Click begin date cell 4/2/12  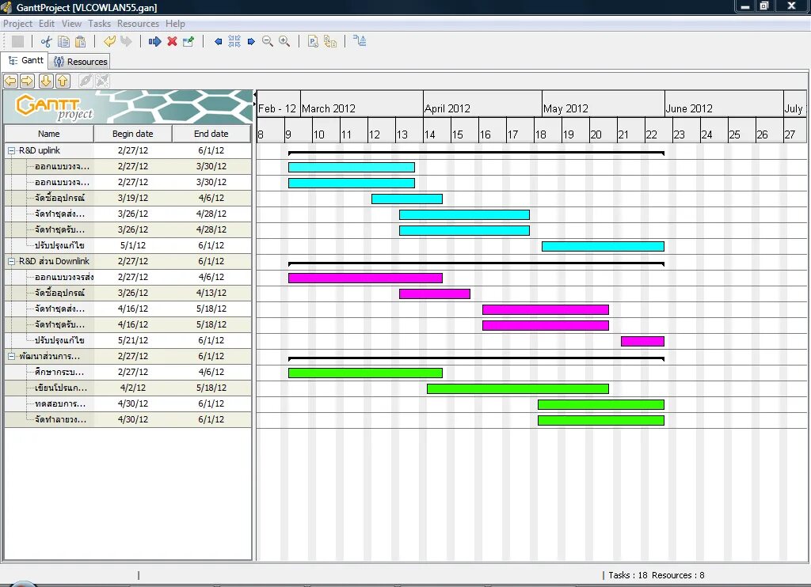tap(133, 388)
